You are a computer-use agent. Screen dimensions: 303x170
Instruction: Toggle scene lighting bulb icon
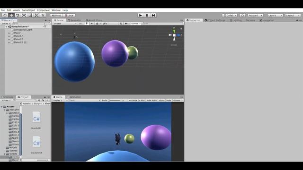[87, 24]
